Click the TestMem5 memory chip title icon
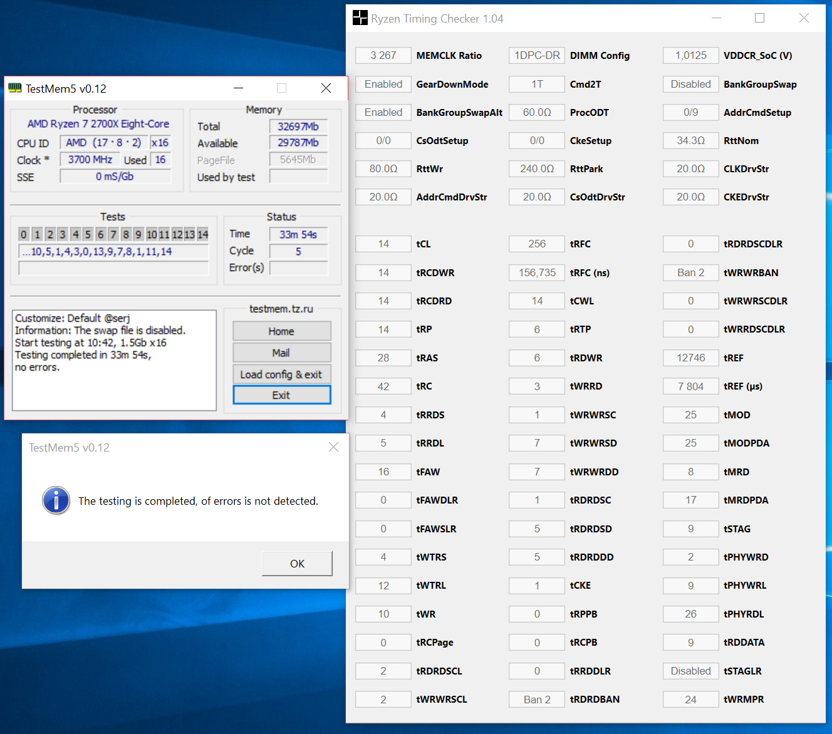 point(14,88)
